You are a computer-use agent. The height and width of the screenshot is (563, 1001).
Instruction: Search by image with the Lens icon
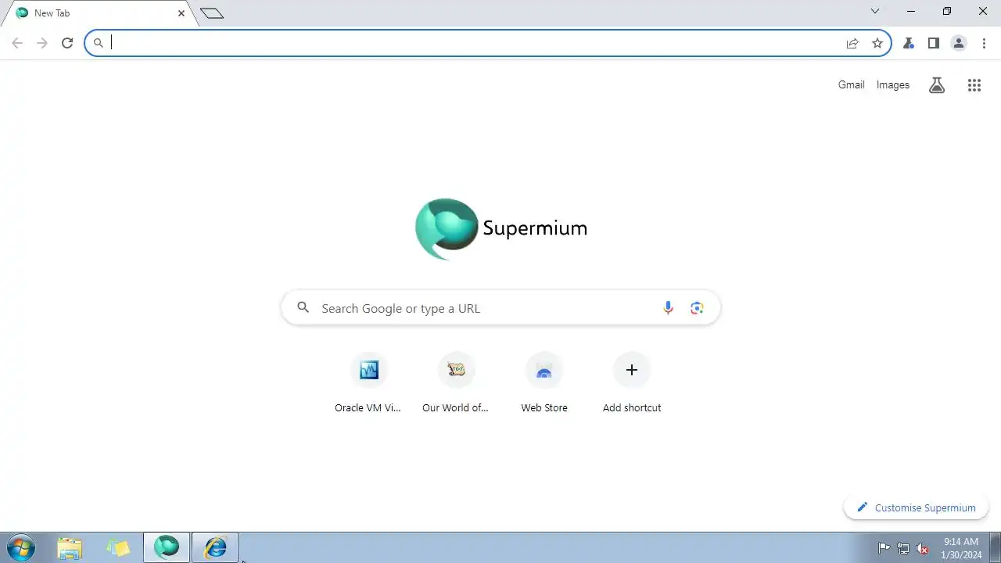(698, 308)
